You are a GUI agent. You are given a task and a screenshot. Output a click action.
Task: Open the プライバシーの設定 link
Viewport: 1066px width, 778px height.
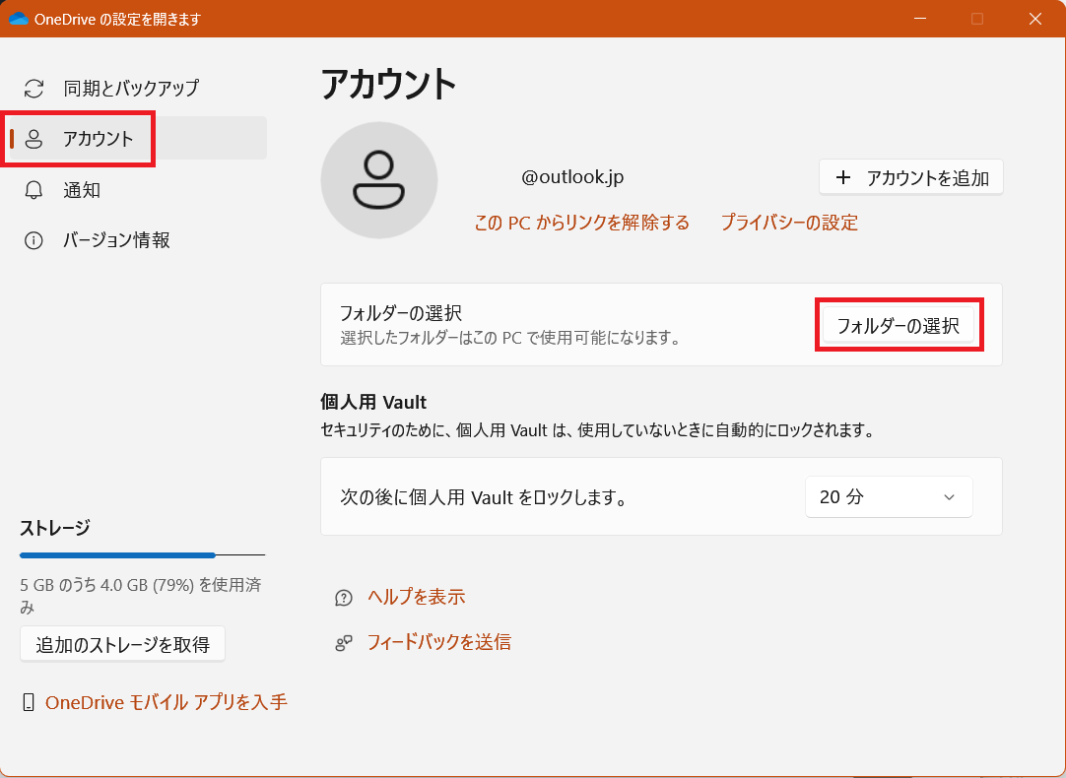789,223
